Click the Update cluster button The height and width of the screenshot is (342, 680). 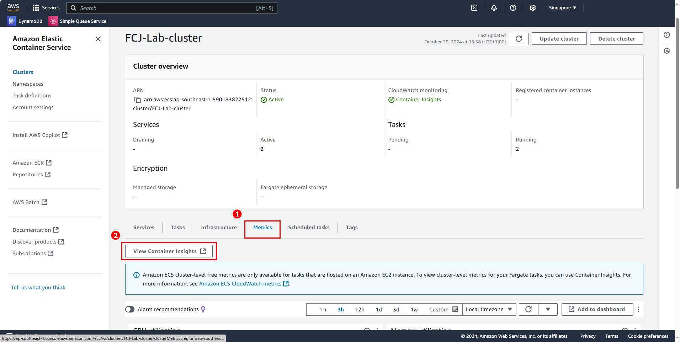click(559, 39)
